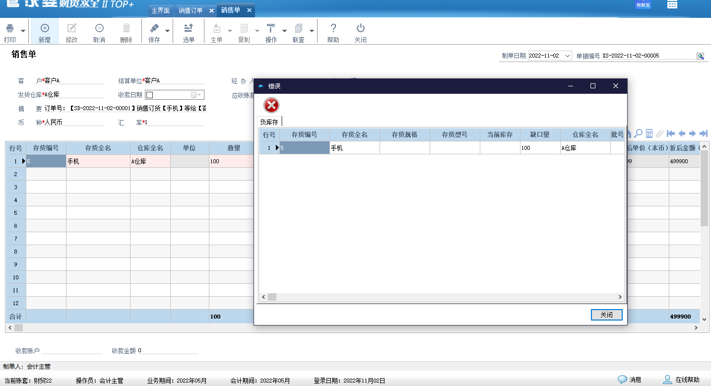
Task: Close the 销售订单 tab
Action: (211, 10)
